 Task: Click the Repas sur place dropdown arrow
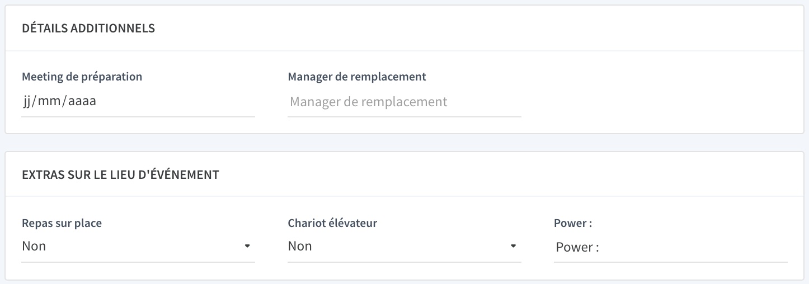(x=247, y=246)
